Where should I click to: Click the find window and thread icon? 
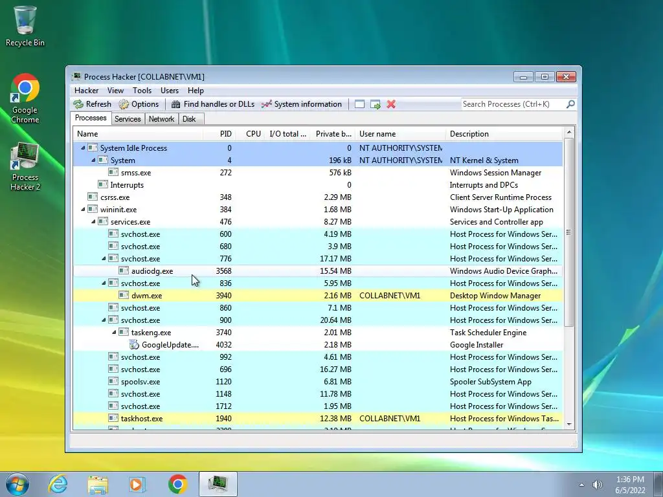pos(375,104)
